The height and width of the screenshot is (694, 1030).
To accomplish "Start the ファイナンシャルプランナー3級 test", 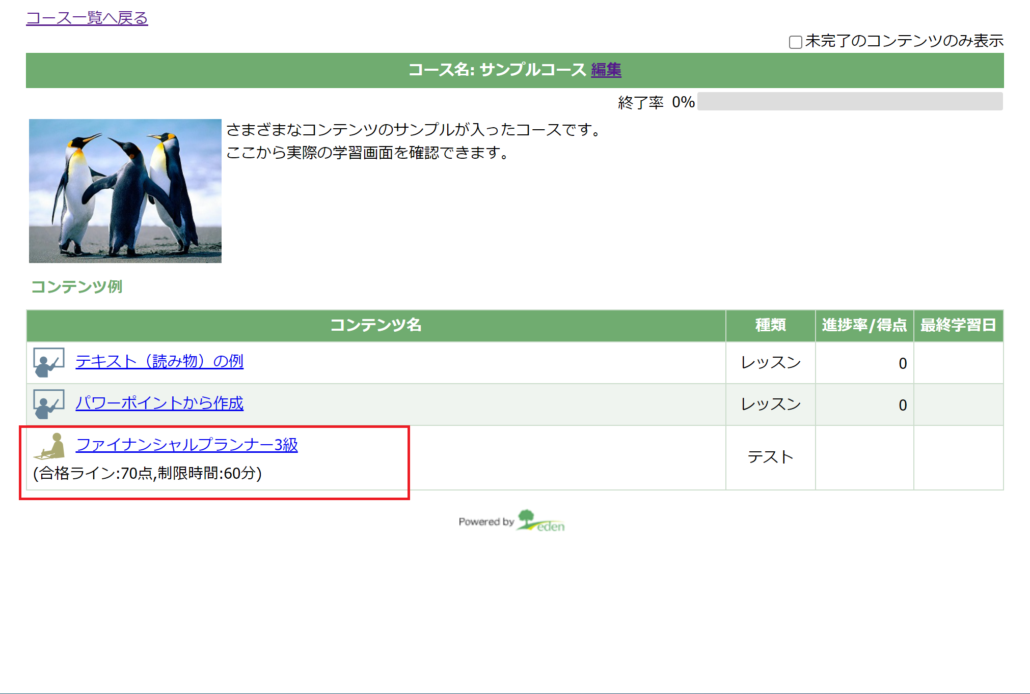I will 187,445.
